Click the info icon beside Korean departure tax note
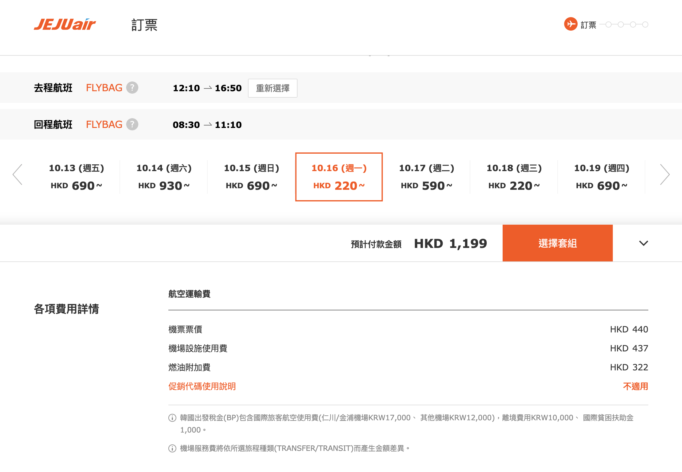This screenshot has width=682, height=472. [172, 418]
